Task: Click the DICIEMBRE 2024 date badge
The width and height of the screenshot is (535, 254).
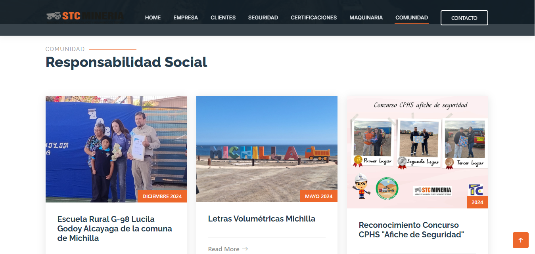Action: point(162,196)
